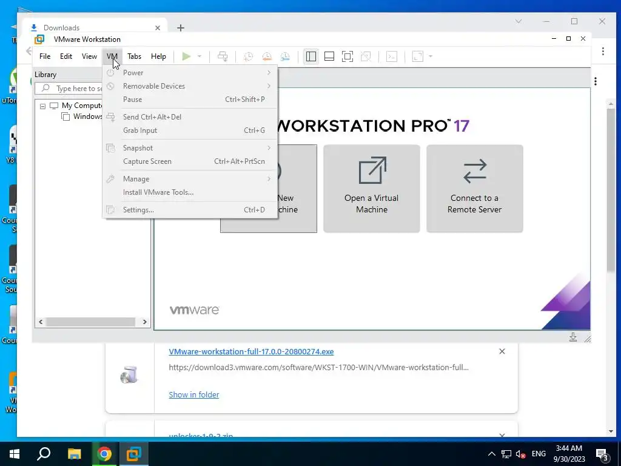Click the VMware Workstation title bar logo

tap(39, 39)
